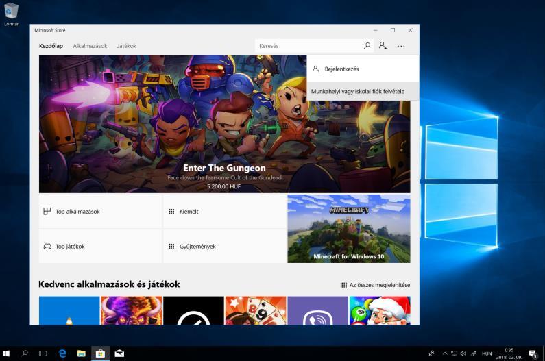Launch Microsoft Edge from taskbar
Viewport: 545px width, 361px height.
click(62, 353)
